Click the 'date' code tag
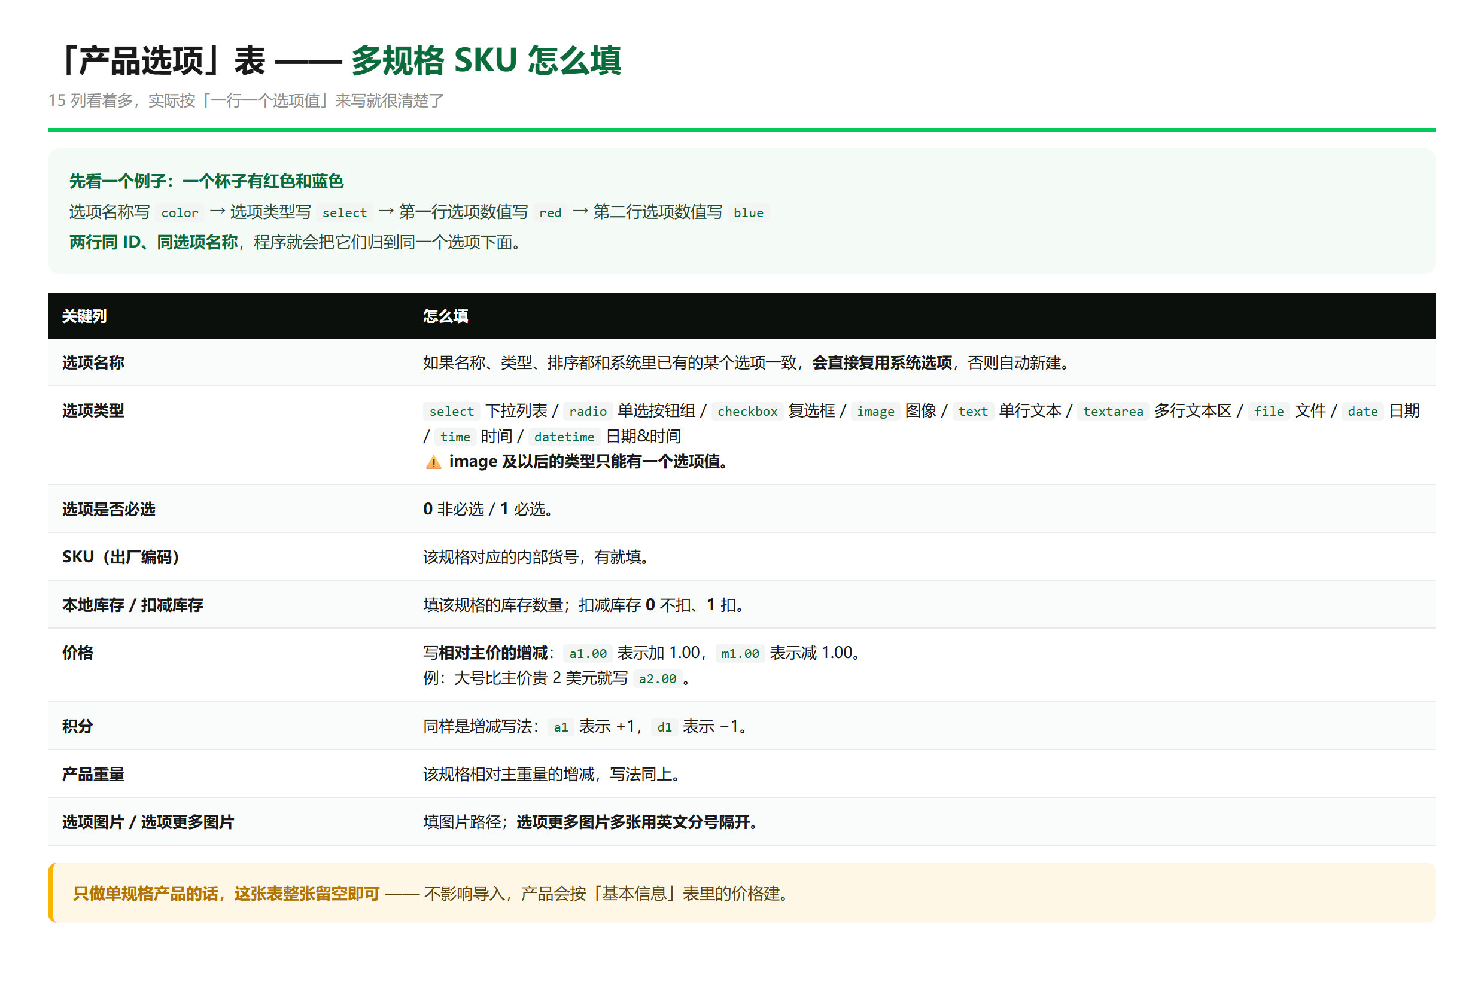The image size is (1484, 987). pyautogui.click(x=1363, y=411)
